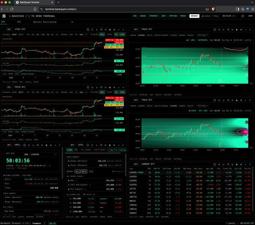255x225 pixels.
Task: Click the STRATEGY button in top bar
Action: [x=153, y=16]
